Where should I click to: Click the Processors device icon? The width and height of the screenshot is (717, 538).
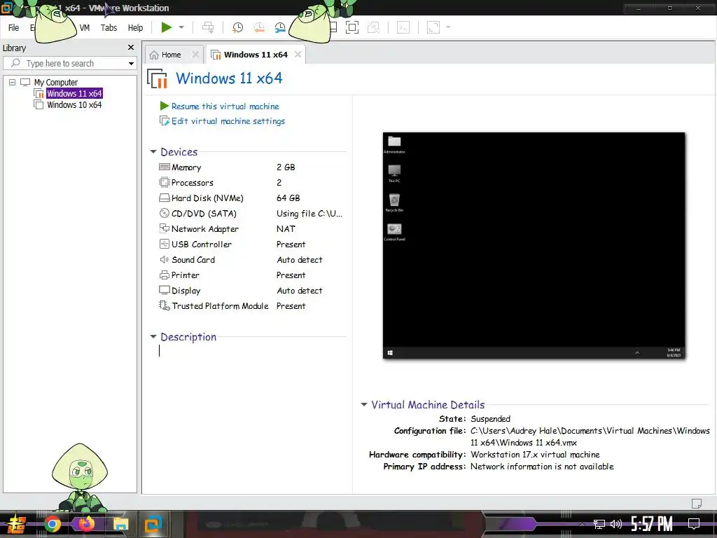click(164, 183)
